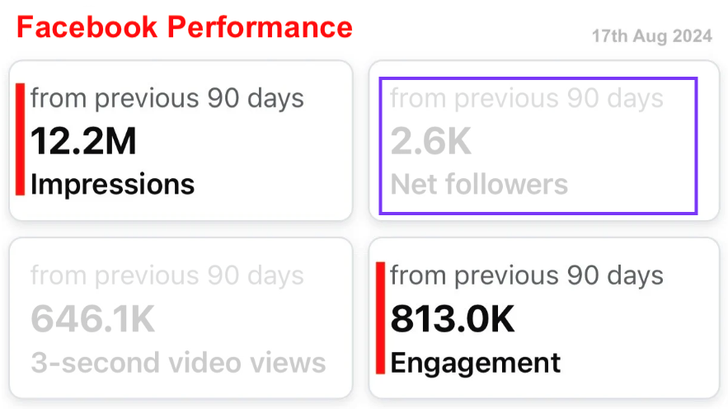Click the red bar beside Impressions
Viewport: 728px width, 409px height.
pyautogui.click(x=20, y=139)
